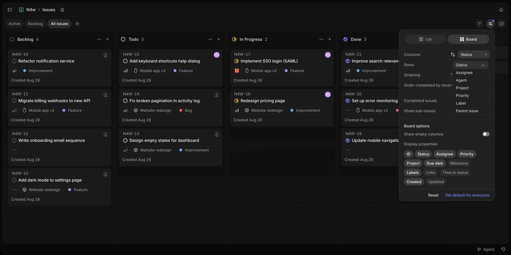
Task: Open the Columns Status dropdown
Action: click(474, 55)
